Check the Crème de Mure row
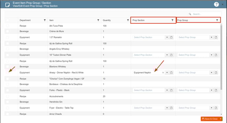 pyautogui.click(x=8, y=31)
